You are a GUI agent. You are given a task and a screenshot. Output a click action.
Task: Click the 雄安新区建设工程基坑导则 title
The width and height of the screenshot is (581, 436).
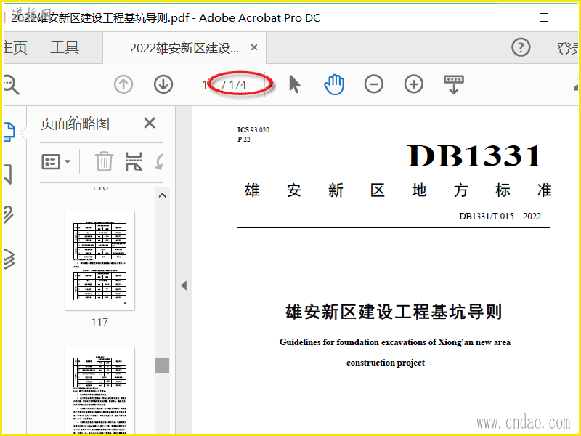pyautogui.click(x=394, y=312)
